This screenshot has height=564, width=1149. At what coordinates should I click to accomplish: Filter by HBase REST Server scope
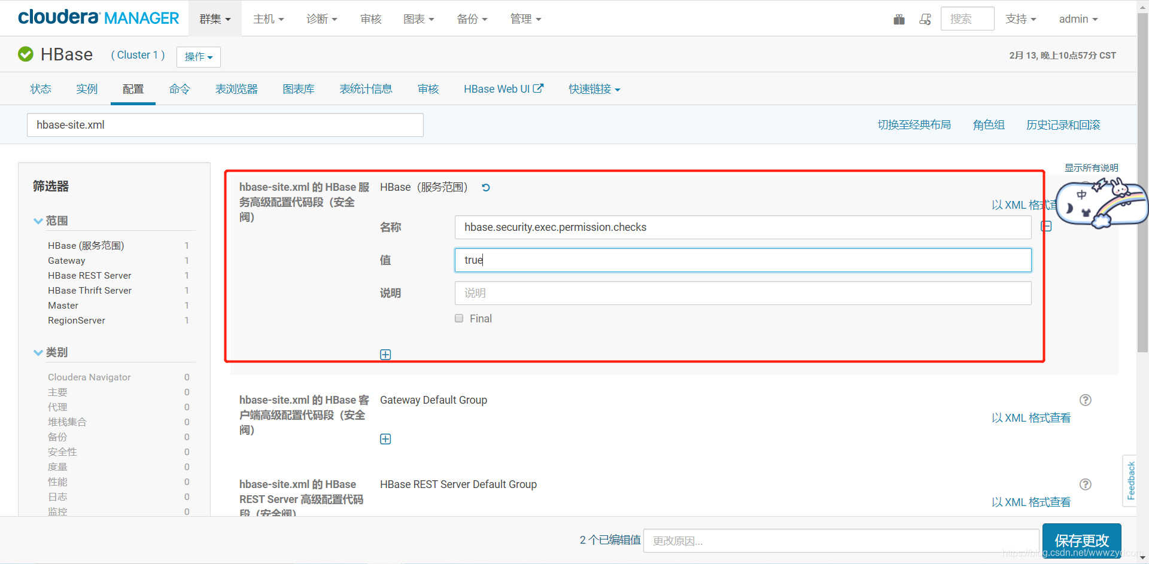coord(90,275)
